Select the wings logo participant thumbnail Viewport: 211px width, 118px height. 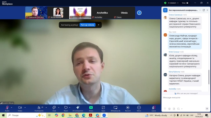pyautogui.click(x=80, y=13)
